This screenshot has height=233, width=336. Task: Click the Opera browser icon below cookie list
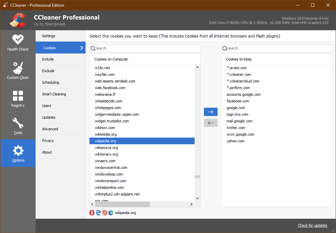tap(92, 213)
